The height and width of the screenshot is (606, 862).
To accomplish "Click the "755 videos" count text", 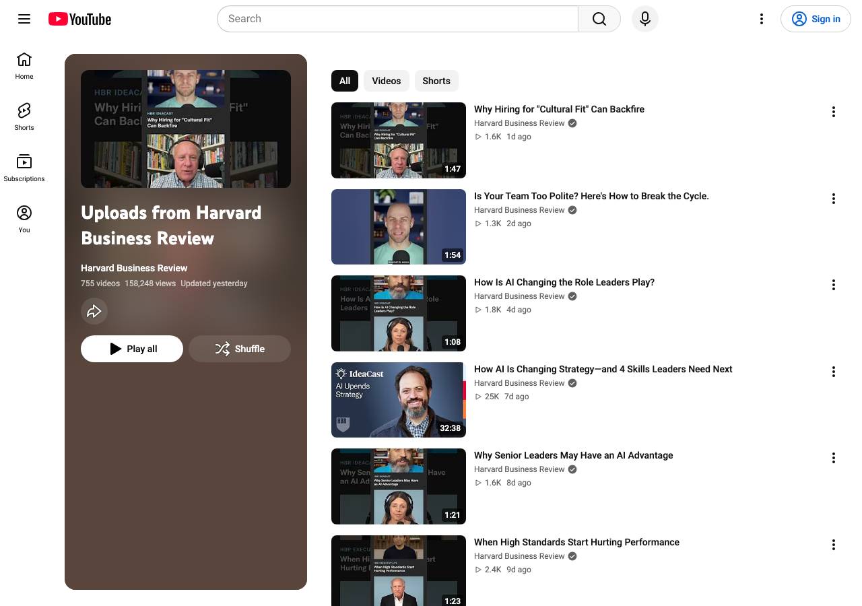I will tap(100, 283).
